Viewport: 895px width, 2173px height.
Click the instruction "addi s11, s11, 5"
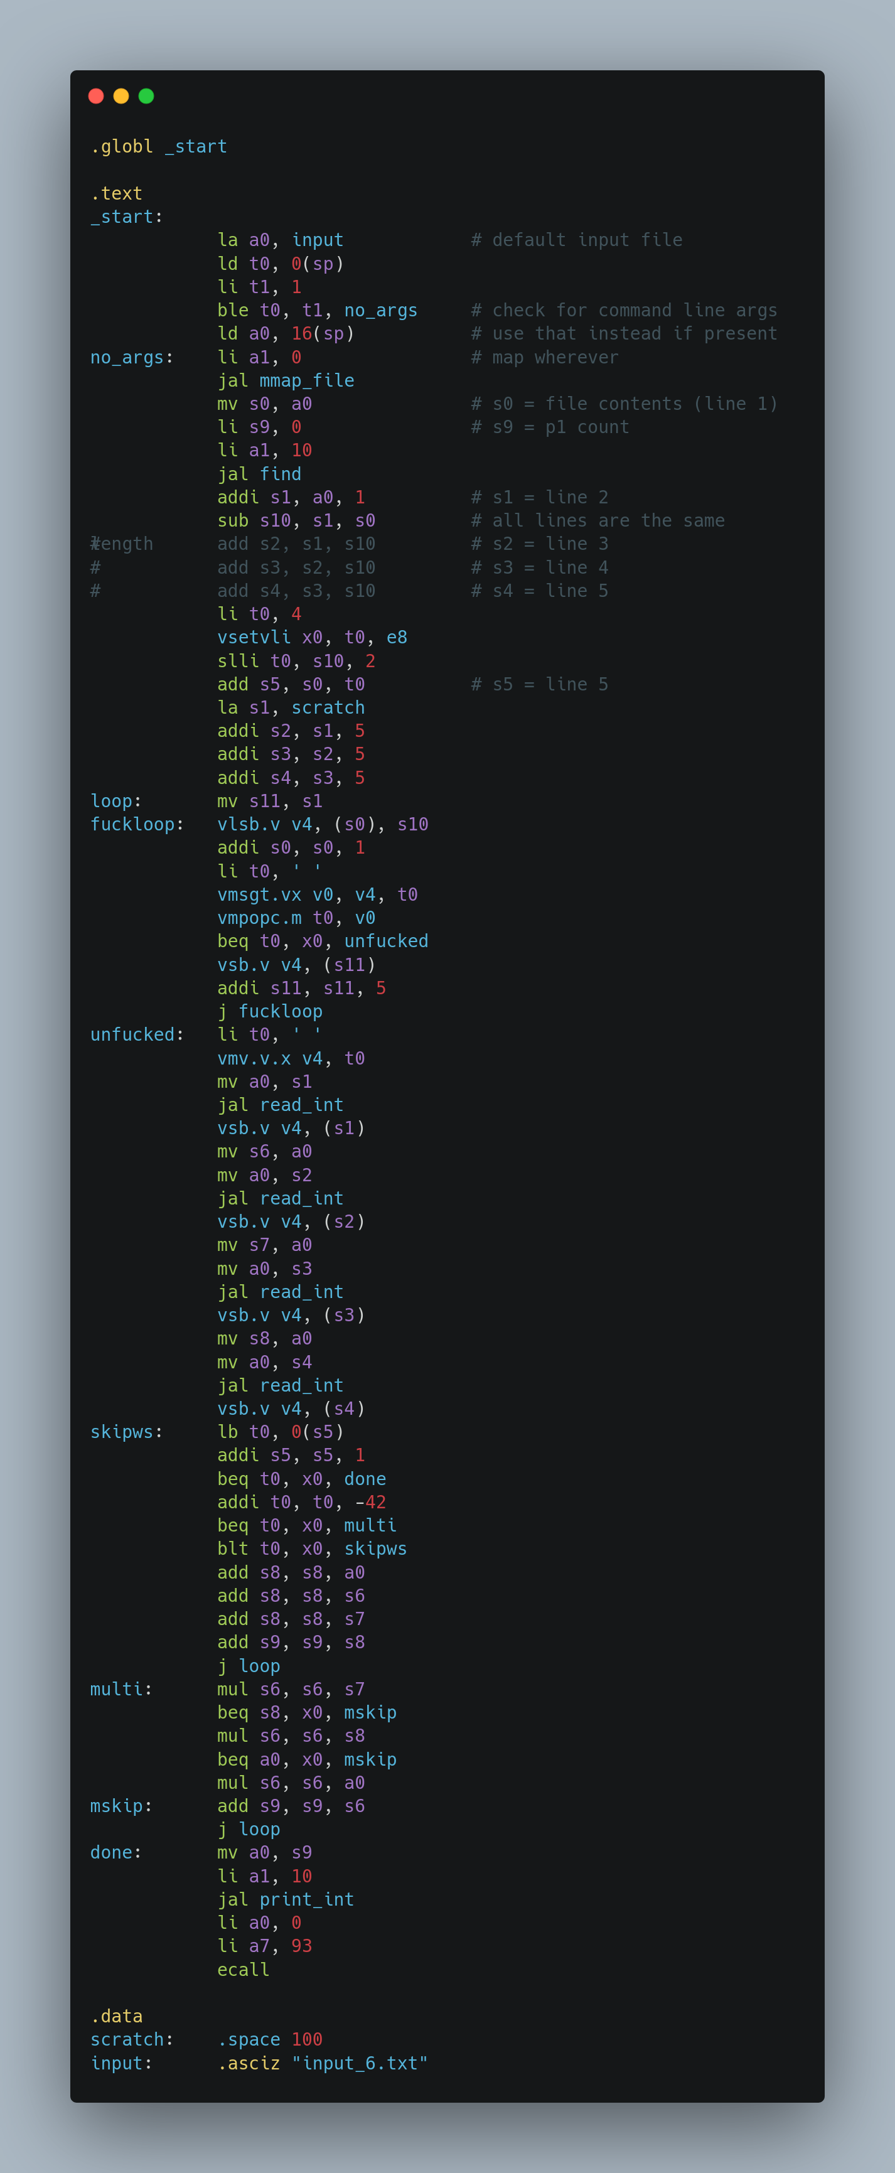coord(302,988)
